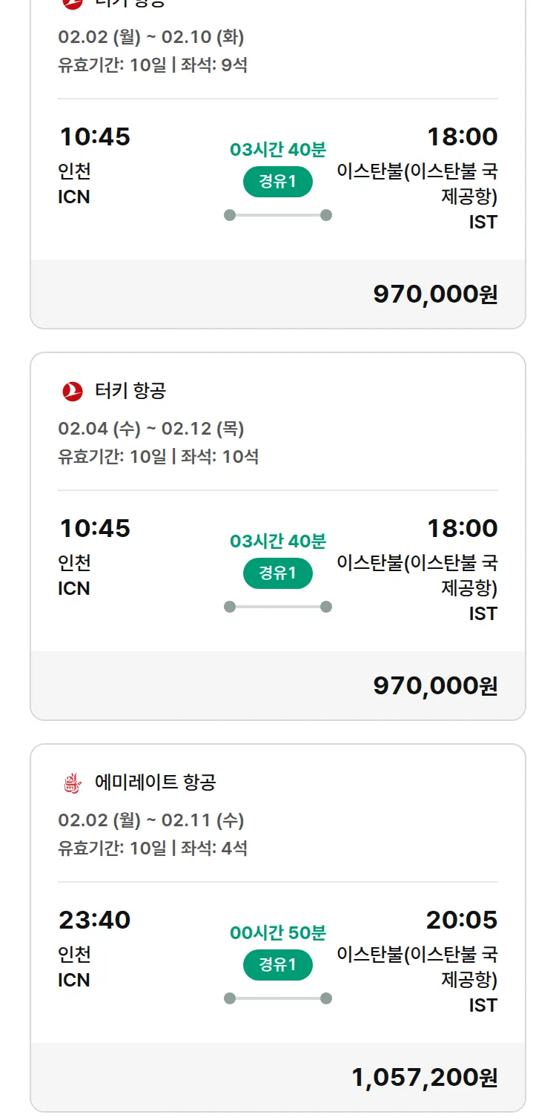
Task: Click the 좌석: 4석 seat availability text
Action: coord(215,848)
